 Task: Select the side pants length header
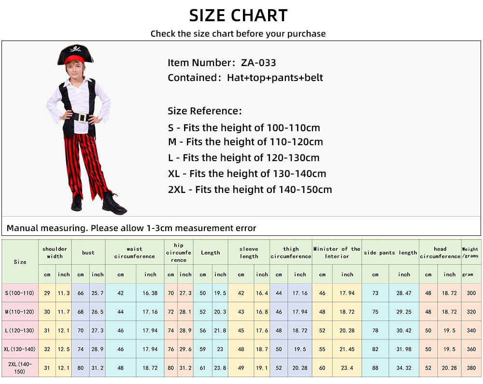(390, 253)
